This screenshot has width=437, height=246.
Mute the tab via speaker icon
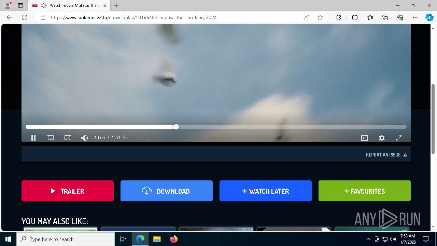point(44,5)
